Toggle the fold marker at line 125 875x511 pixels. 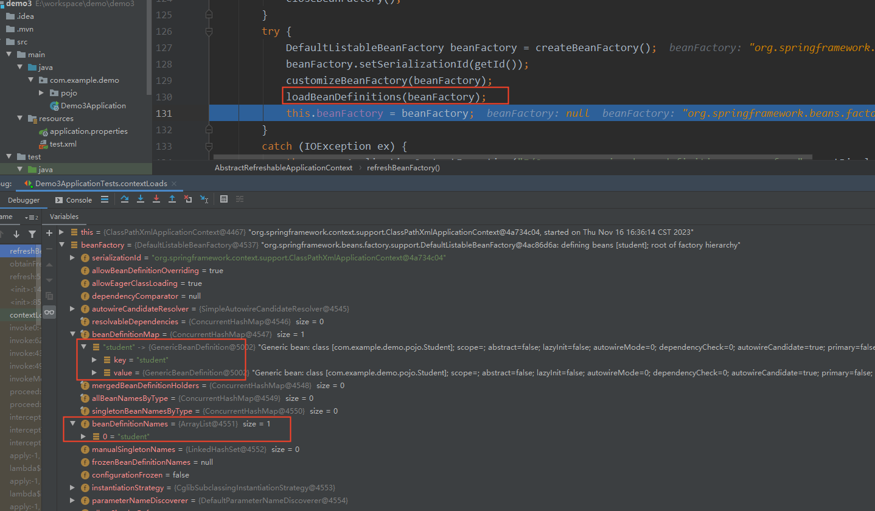pos(209,15)
